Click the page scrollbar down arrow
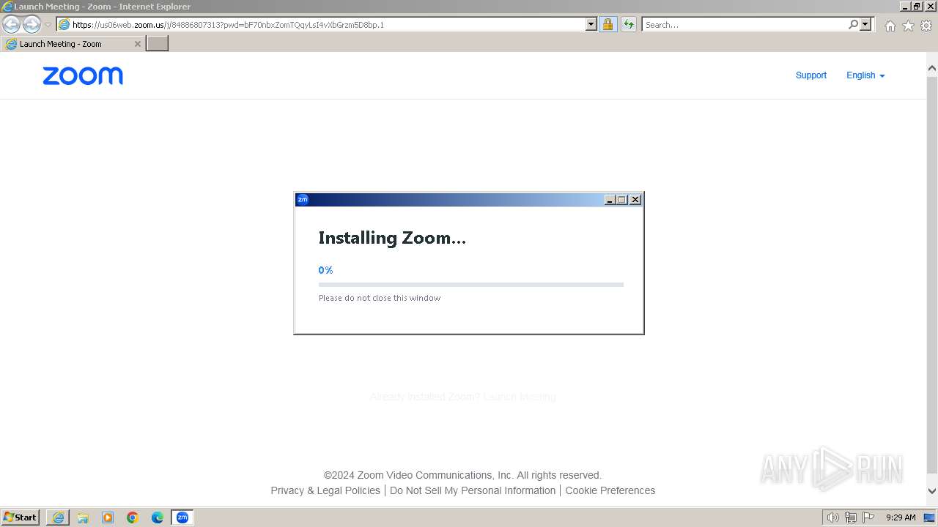The width and height of the screenshot is (938, 527). (x=932, y=491)
